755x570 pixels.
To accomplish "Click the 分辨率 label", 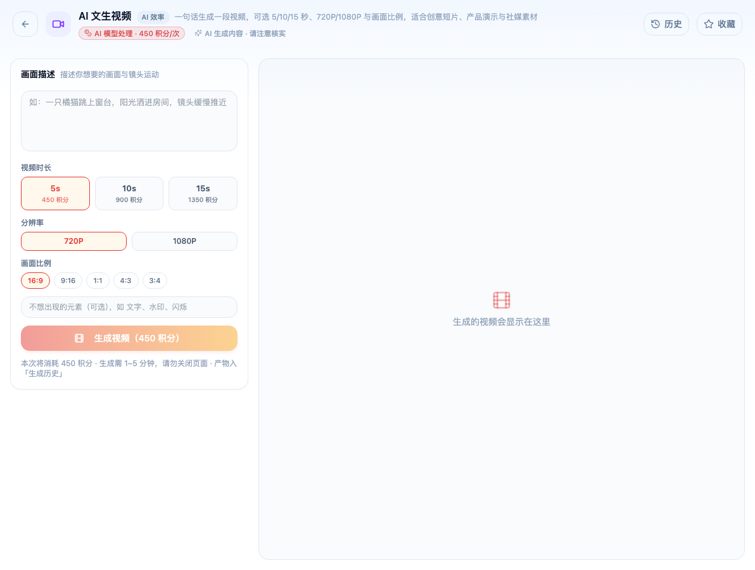I will pos(32,222).
